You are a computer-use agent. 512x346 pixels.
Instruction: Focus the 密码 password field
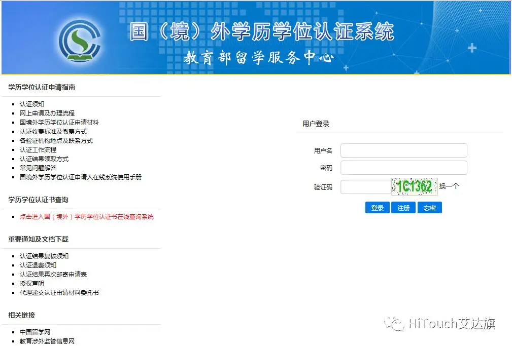coord(404,168)
